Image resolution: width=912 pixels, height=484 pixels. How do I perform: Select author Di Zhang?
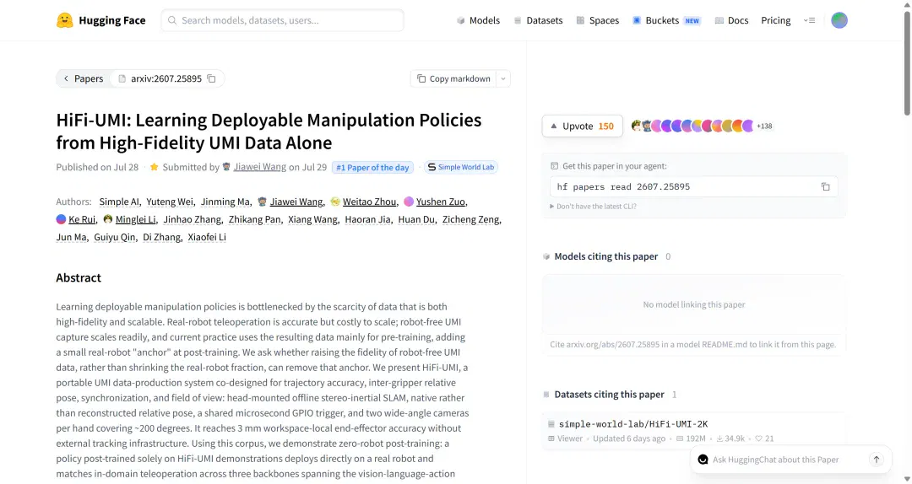161,236
